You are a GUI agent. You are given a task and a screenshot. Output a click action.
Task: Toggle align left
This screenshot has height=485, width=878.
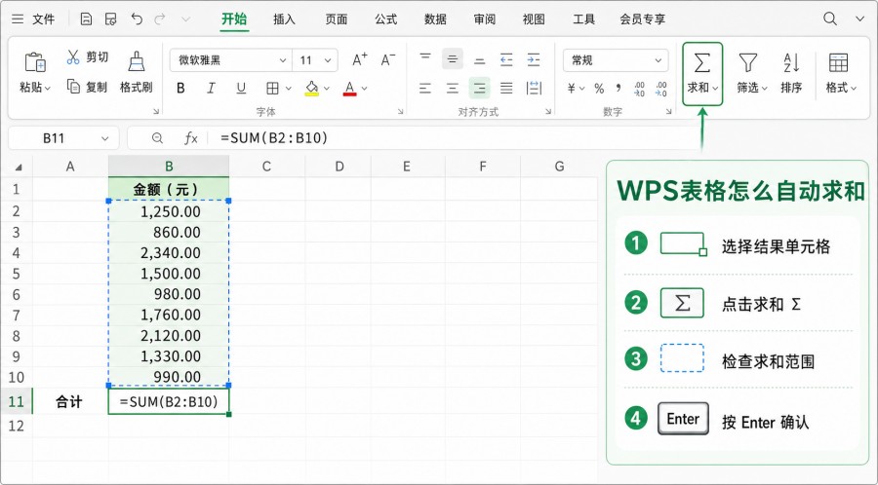coord(425,88)
